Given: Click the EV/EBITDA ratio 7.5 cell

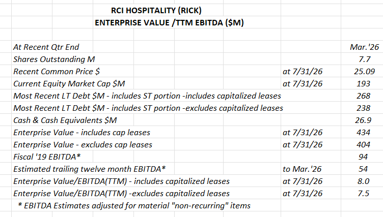Looking at the screenshot, I should coord(364,193).
